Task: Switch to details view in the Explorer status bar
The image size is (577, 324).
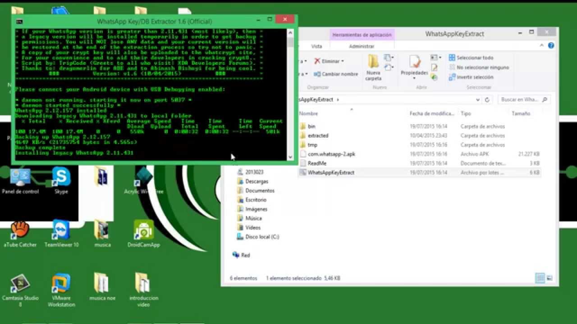Action: 540,278
